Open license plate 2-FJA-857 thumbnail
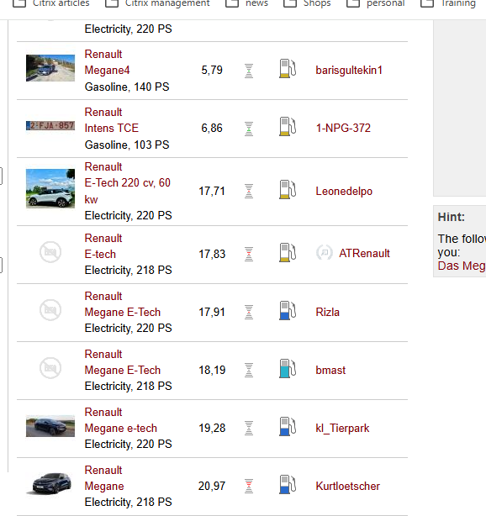Viewport: 486px width, 516px height. pyautogui.click(x=50, y=125)
